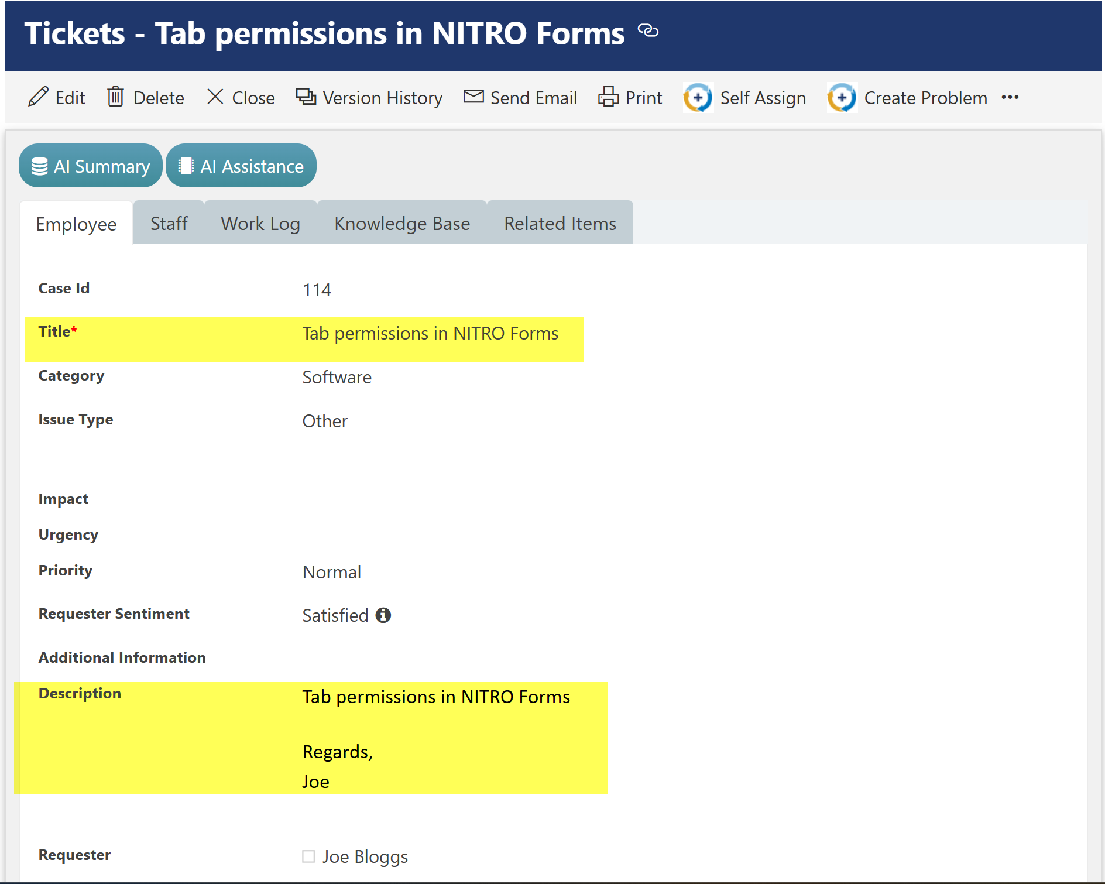The width and height of the screenshot is (1105, 884).
Task: Show info for Satisfied sentiment
Action: [x=383, y=615]
